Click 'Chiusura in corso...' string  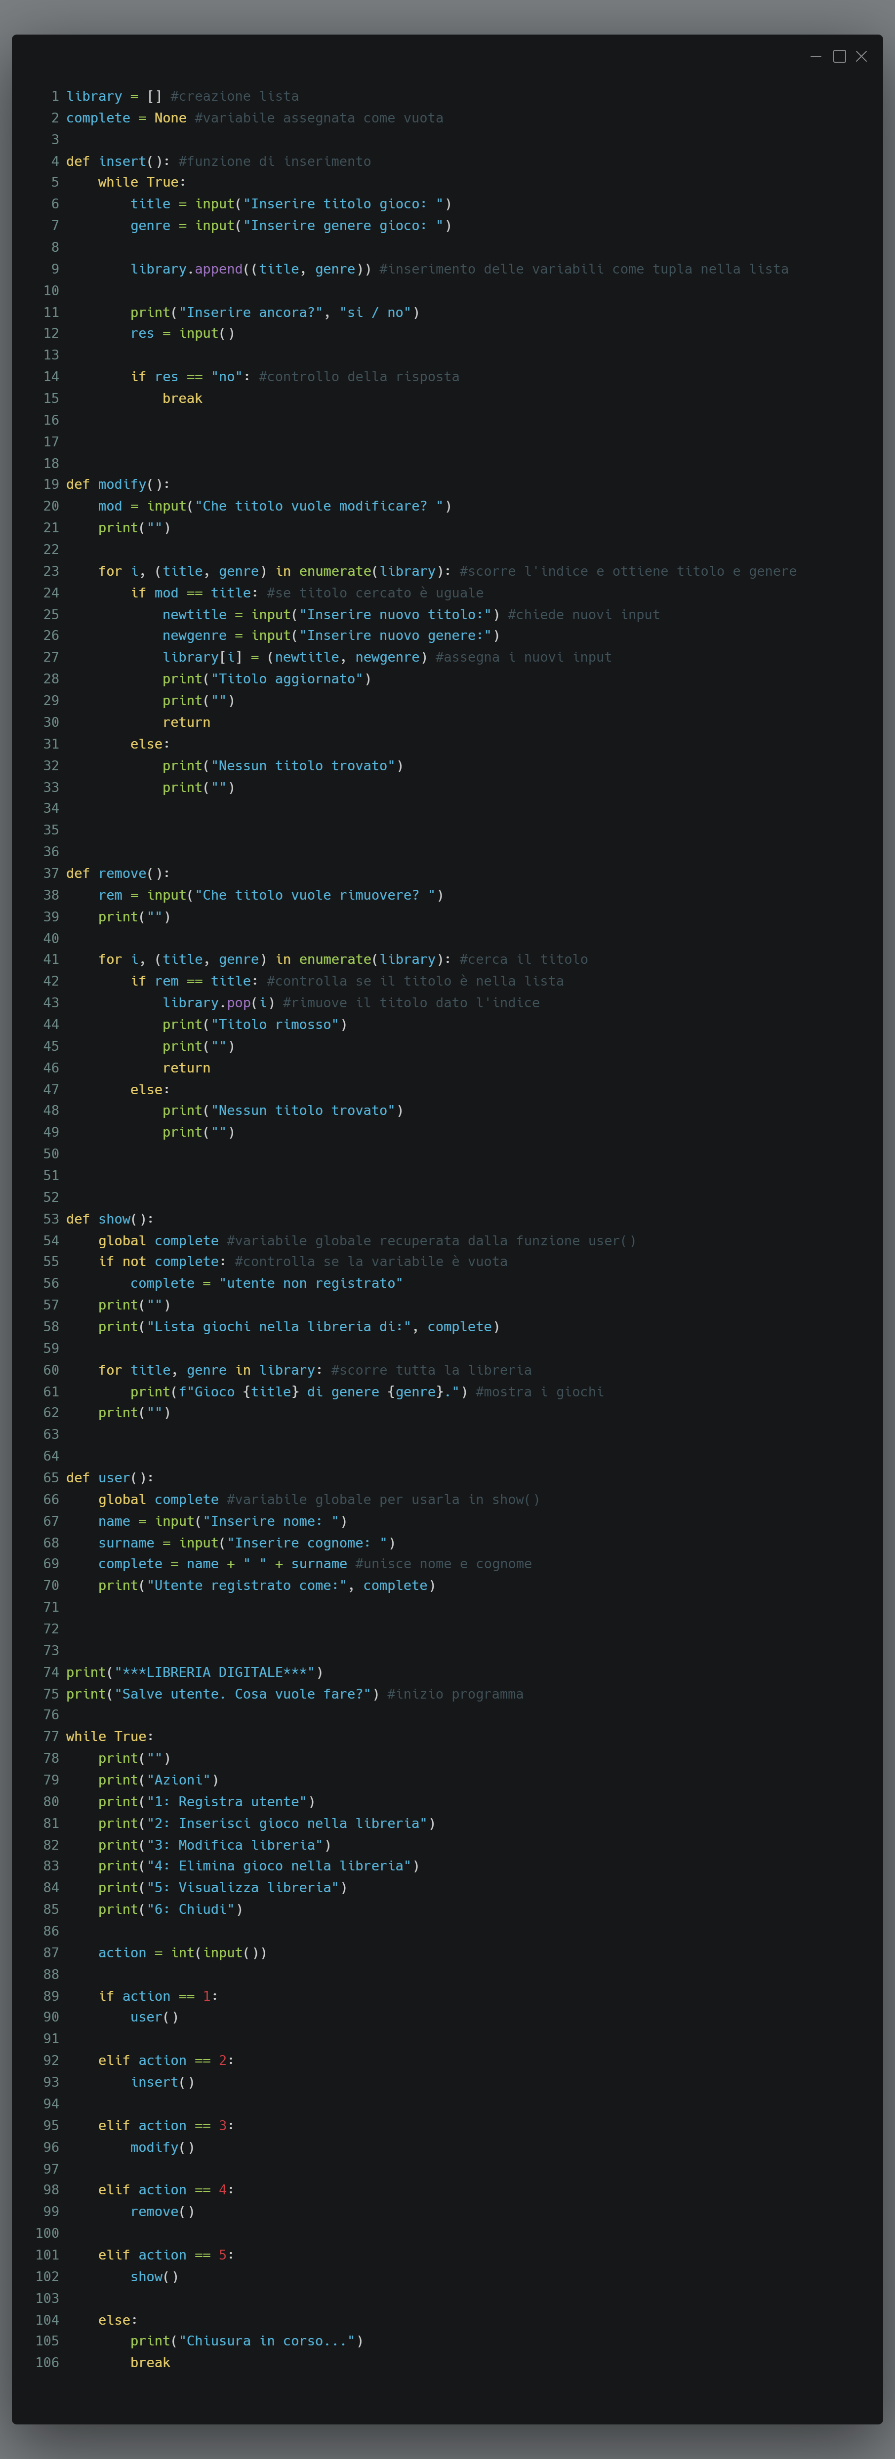click(x=267, y=2340)
